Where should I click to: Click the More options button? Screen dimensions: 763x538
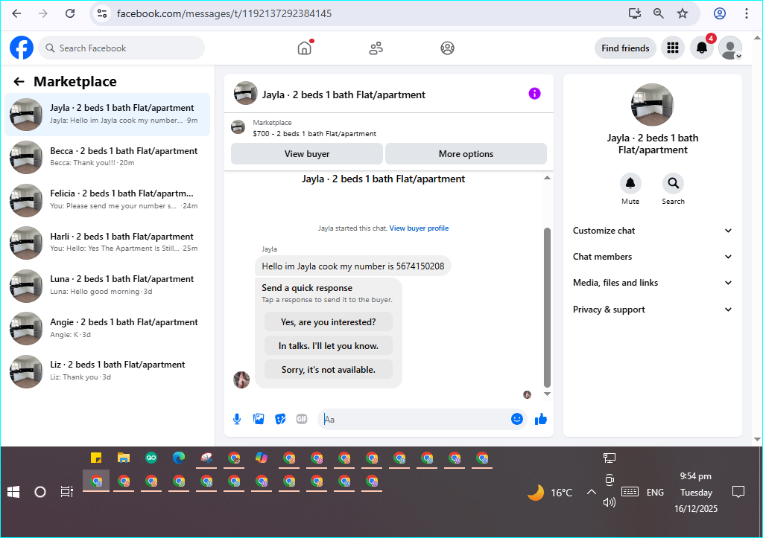click(466, 153)
